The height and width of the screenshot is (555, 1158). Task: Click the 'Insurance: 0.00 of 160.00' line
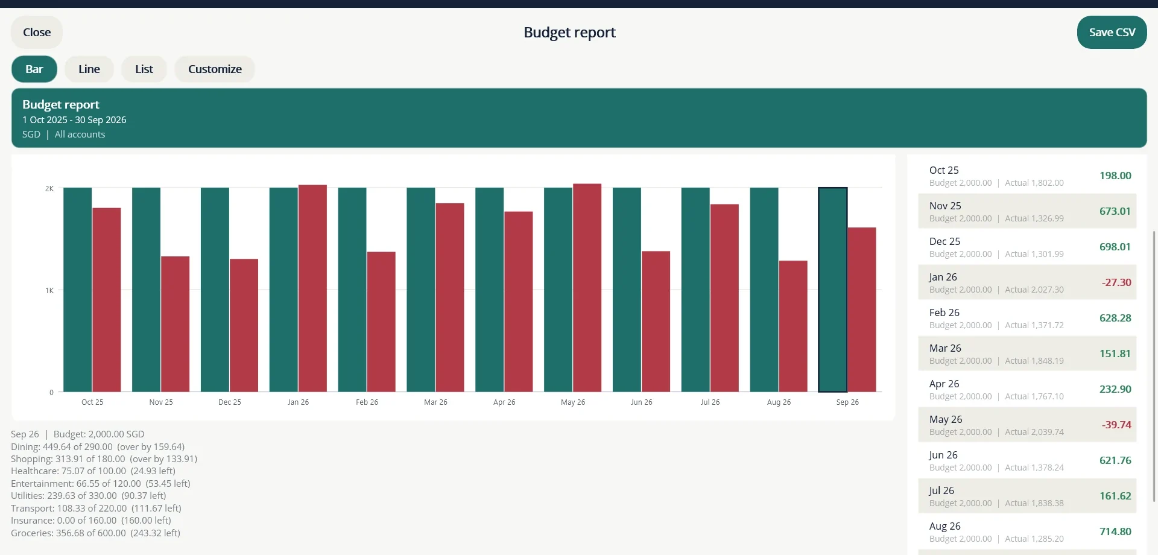(x=91, y=521)
